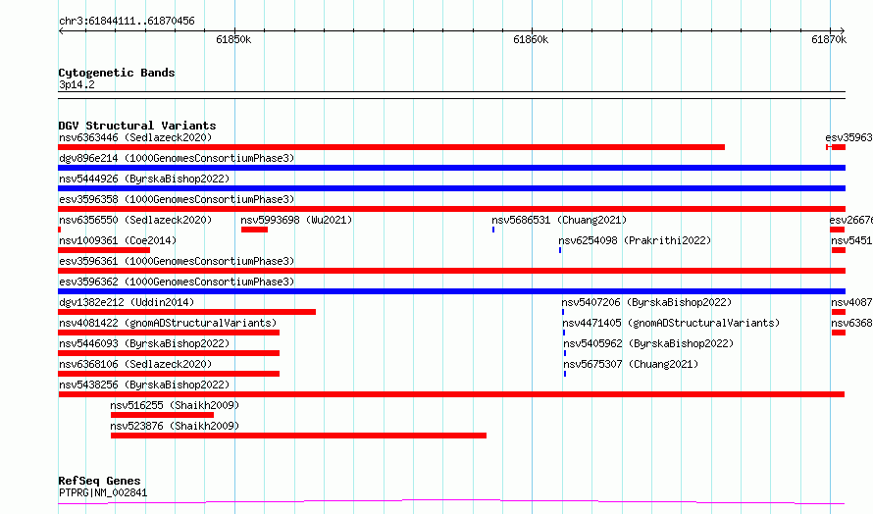Click the blue marker under nsv6254098
The height and width of the screenshot is (514, 873).
(560, 250)
